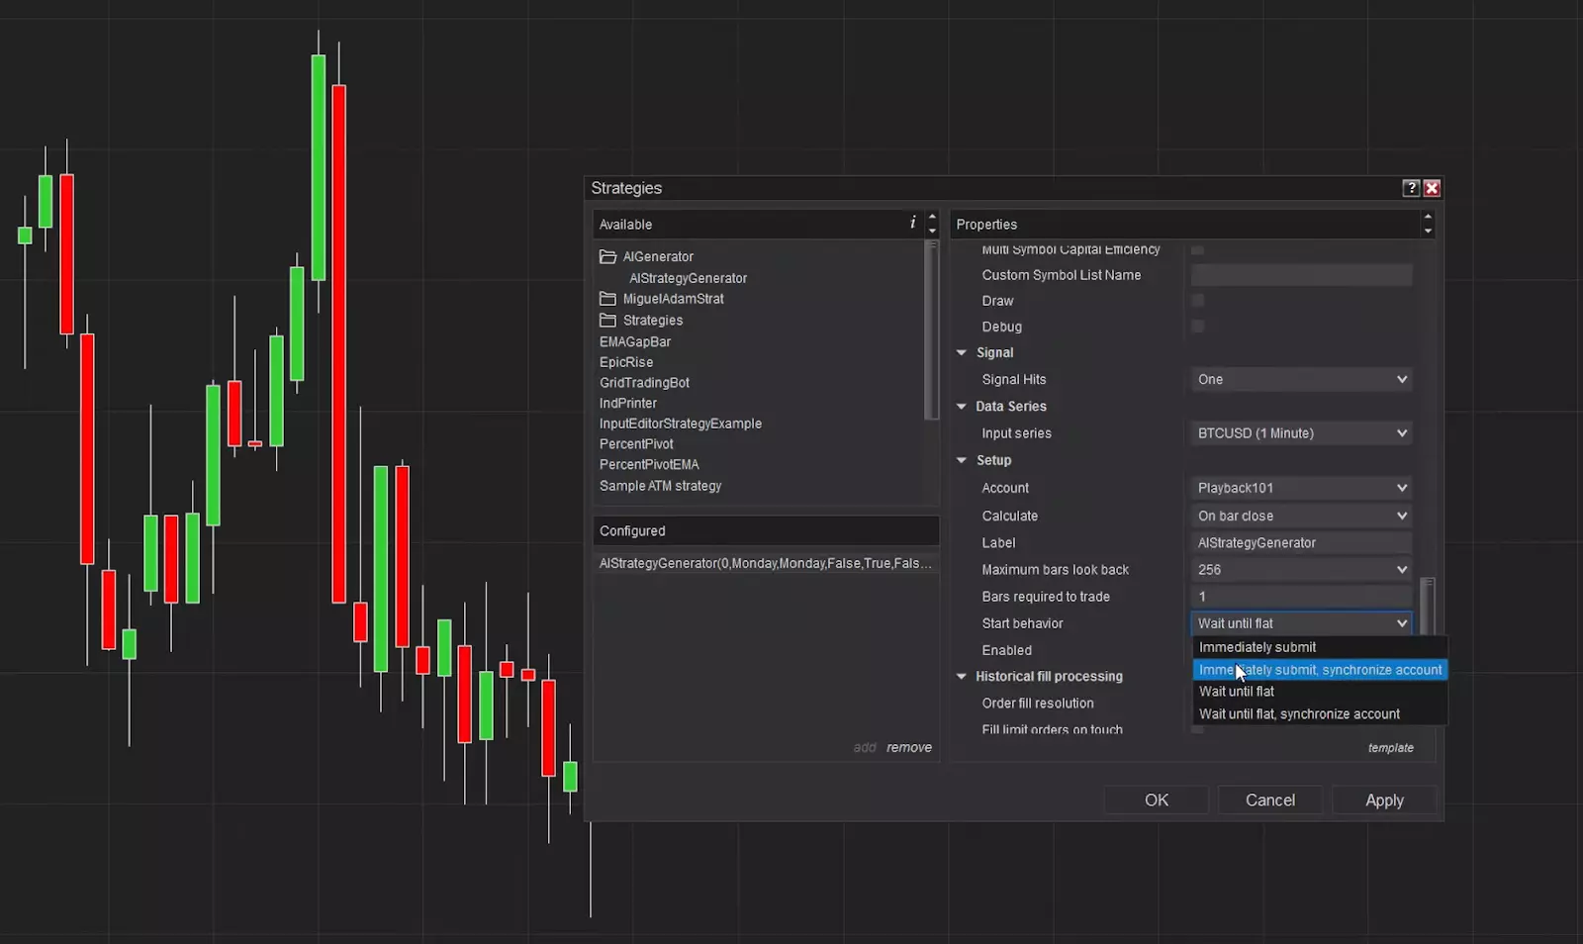Image resolution: width=1583 pixels, height=944 pixels.
Task: Click the Cancel button
Action: pos(1270,801)
